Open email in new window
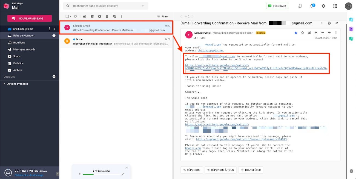The width and height of the screenshot is (356, 179). [x=337, y=23]
